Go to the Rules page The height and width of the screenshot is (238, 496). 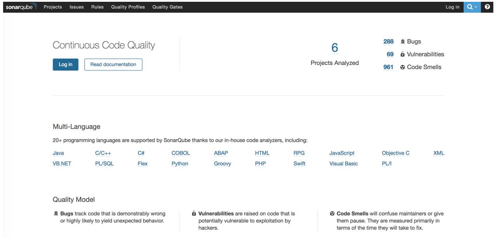pyautogui.click(x=97, y=7)
